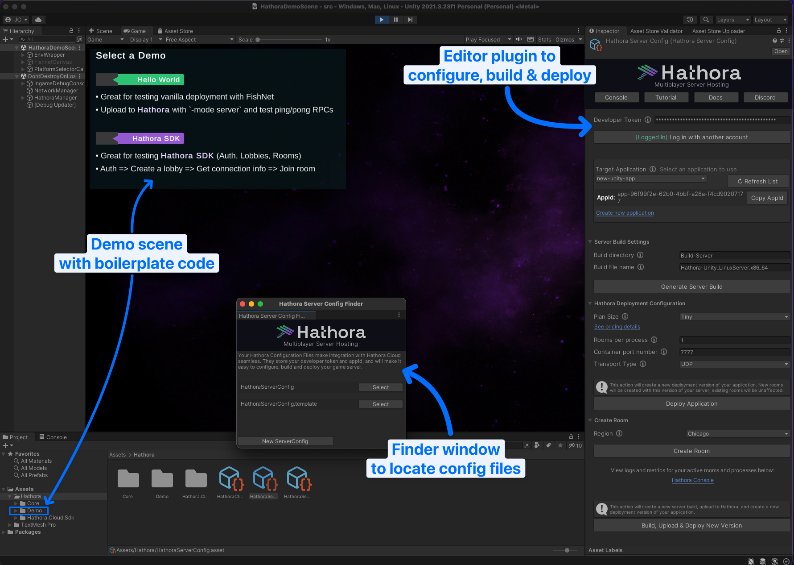This screenshot has height=565, width=794.
Task: Open Hierarchy panel three-dot menu
Action: 79,31
